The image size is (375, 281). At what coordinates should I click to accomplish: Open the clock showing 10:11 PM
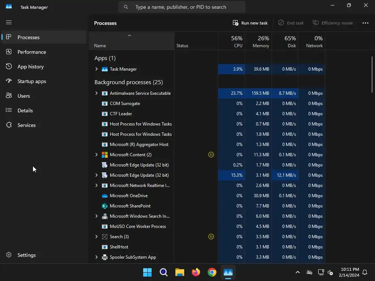point(349,272)
